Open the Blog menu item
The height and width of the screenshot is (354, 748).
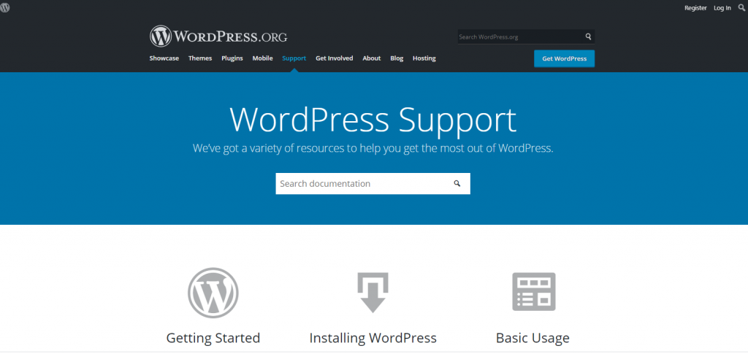click(x=397, y=58)
